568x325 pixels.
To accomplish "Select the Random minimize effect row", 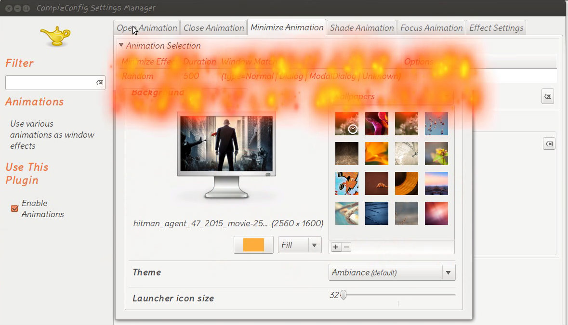I will [138, 76].
